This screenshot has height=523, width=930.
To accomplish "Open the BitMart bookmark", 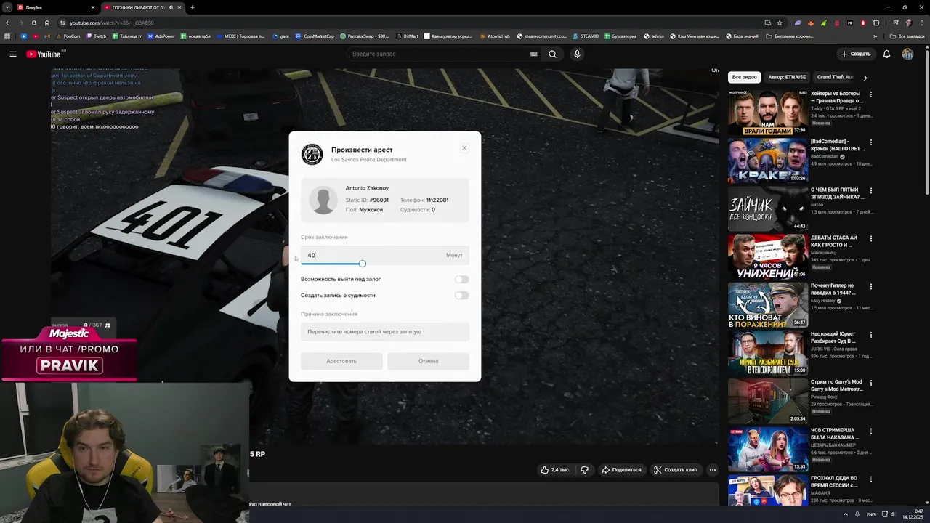I will coord(407,36).
